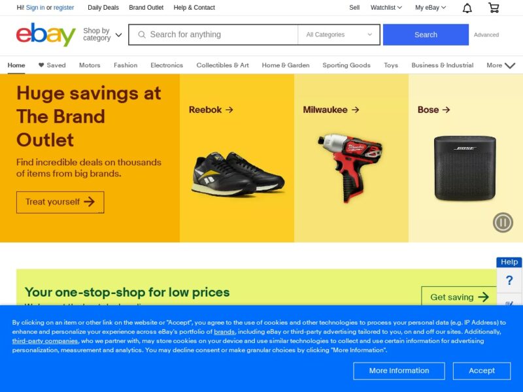The image size is (523, 392).
Task: Click the Saved heart icon
Action: click(41, 65)
